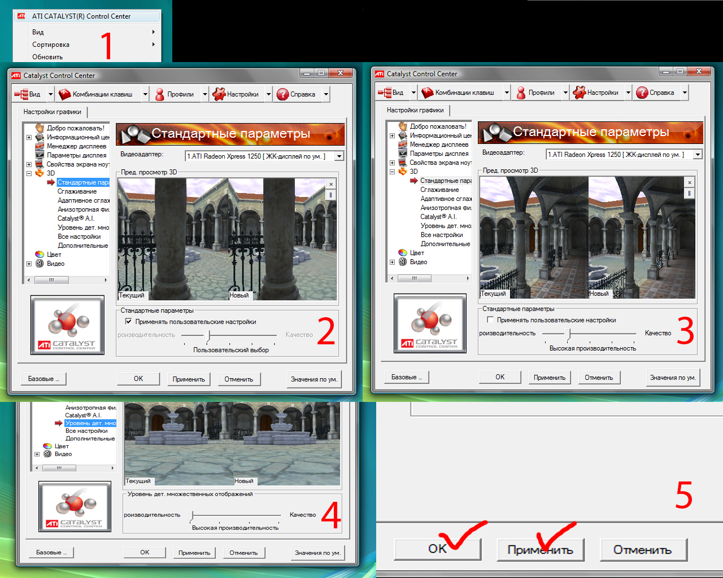Open the Настройки dropdown arrow in right window
Viewport: 723px width, 578px height.
point(628,93)
